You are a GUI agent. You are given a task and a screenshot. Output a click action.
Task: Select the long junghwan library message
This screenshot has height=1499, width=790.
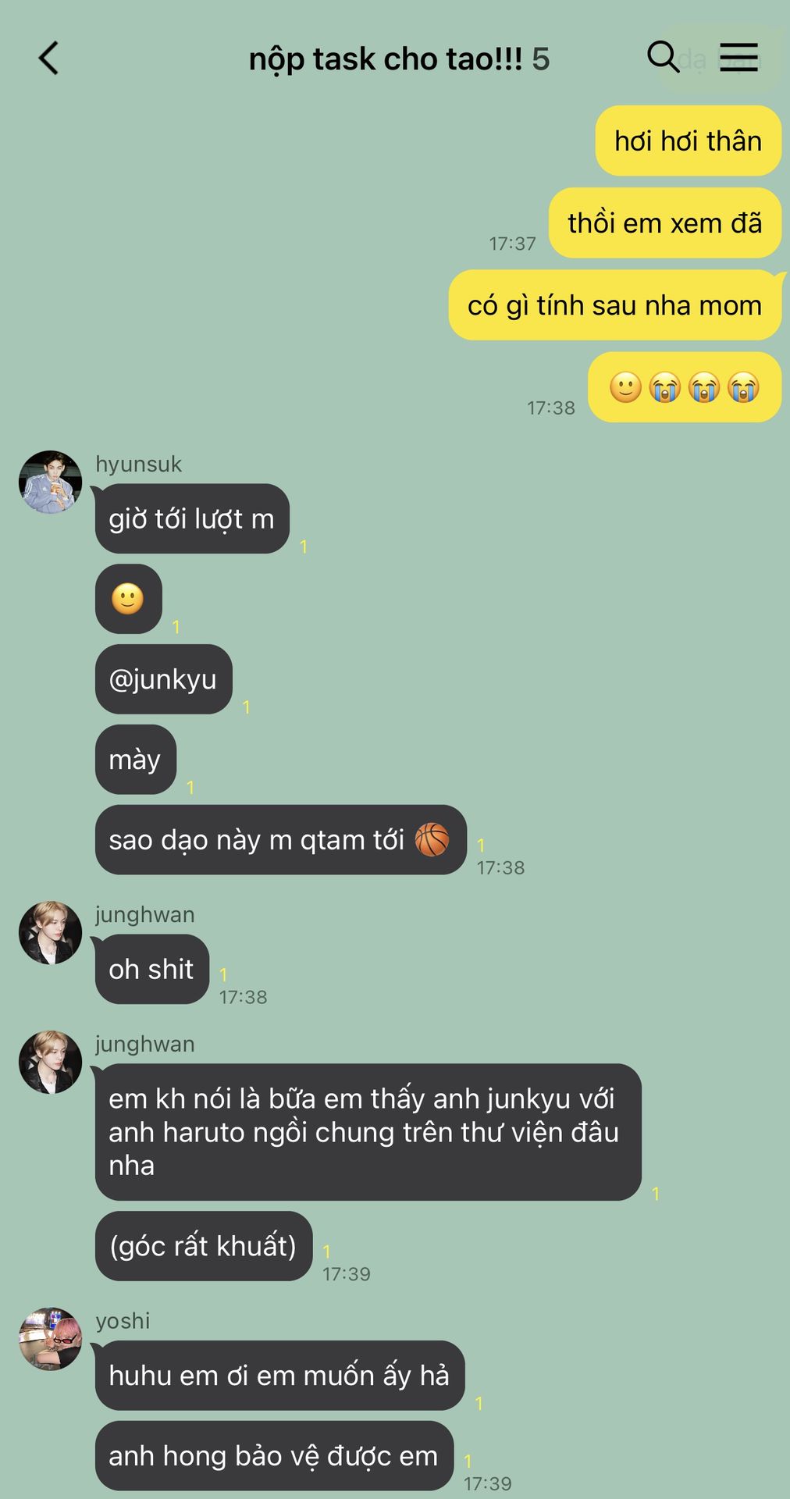[368, 1132]
